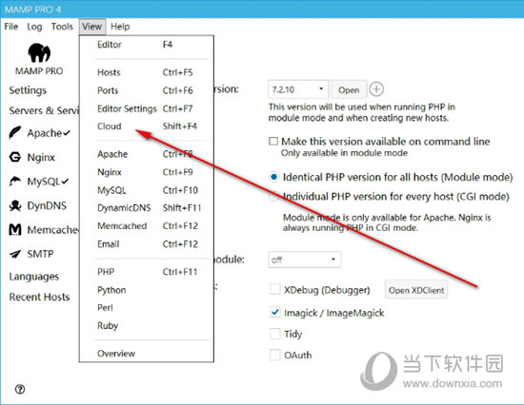Choose MySQL from the View menu
This screenshot has height=405, width=524.
147,190
